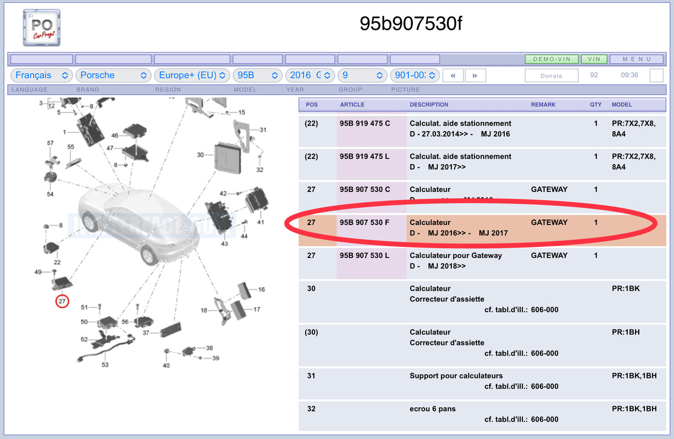Click 'Support pour calculateurs' row description
The image size is (674, 439).
(x=456, y=376)
